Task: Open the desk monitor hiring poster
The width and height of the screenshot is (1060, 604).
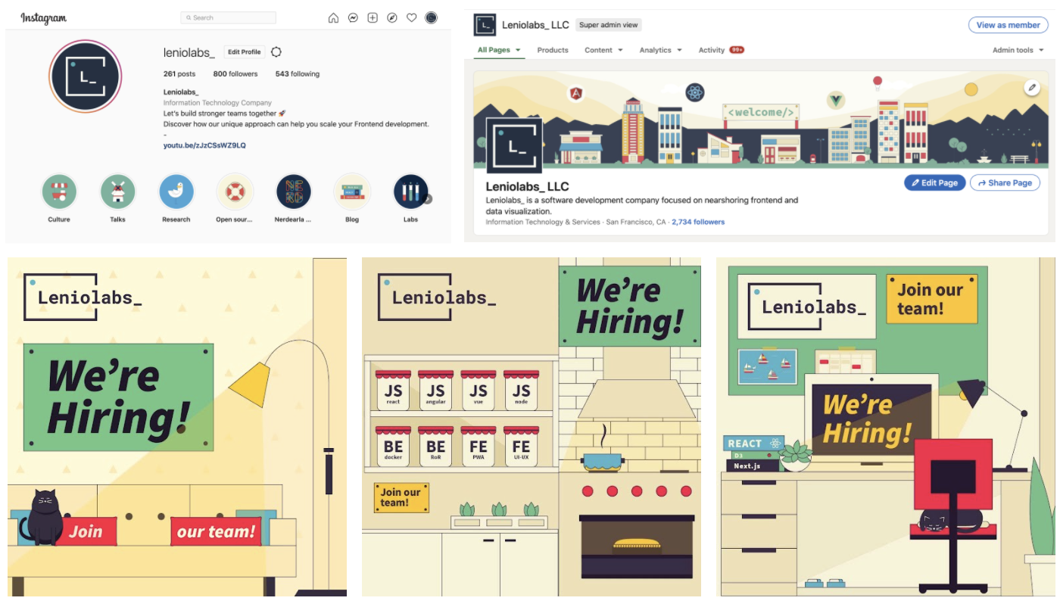Action: (886, 427)
